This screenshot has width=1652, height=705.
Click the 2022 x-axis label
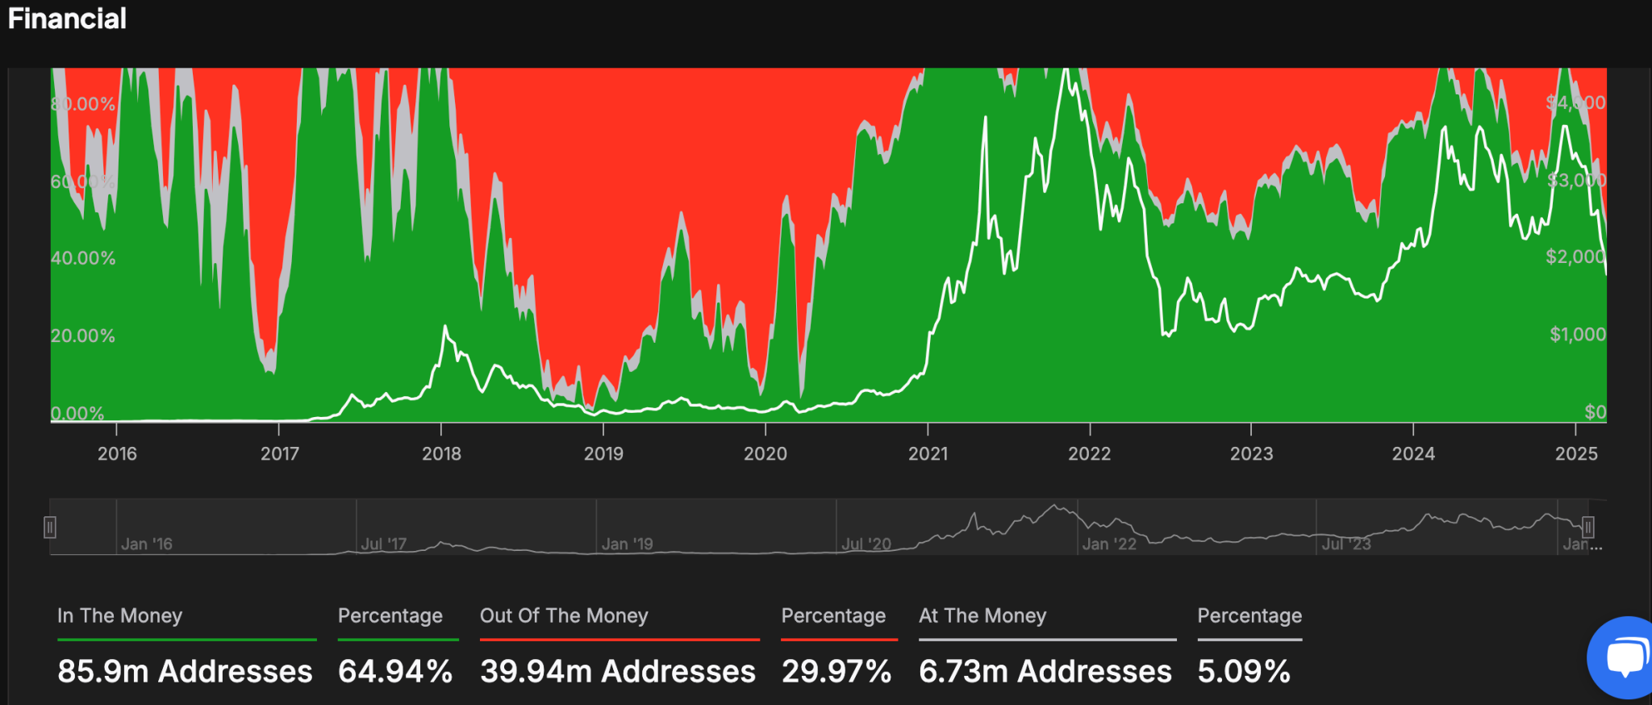[1089, 453]
